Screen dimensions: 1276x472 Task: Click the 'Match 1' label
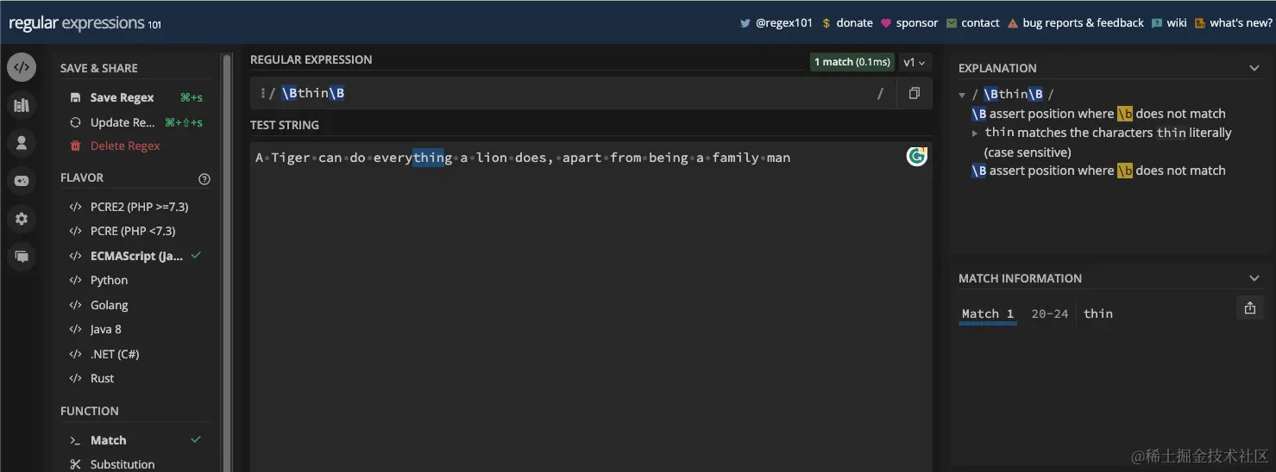point(988,314)
